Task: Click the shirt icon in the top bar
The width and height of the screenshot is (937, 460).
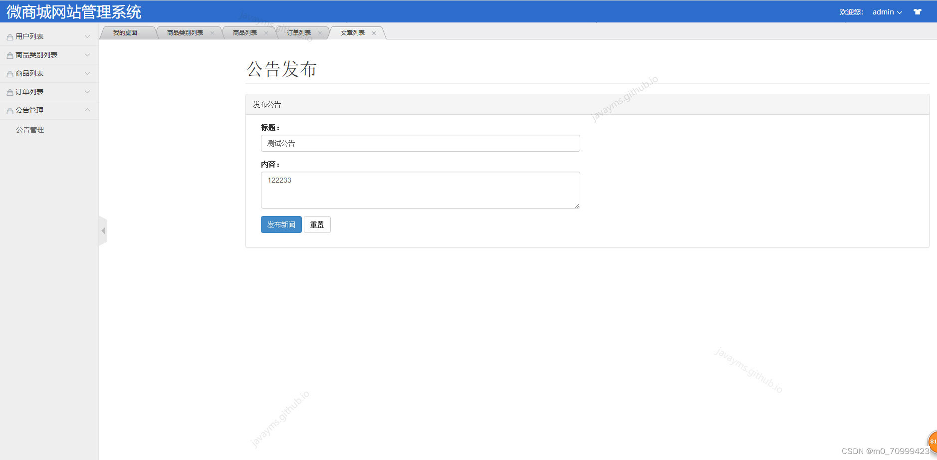Action: [x=918, y=11]
